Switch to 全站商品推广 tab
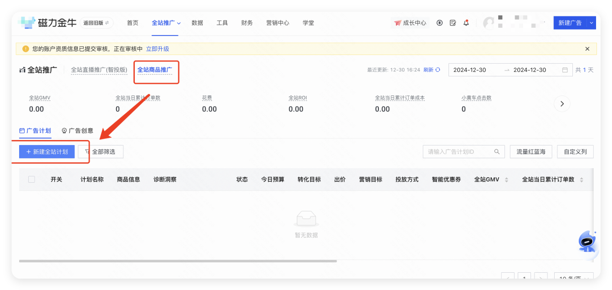Image resolution: width=612 pixels, height=290 pixels. 155,70
